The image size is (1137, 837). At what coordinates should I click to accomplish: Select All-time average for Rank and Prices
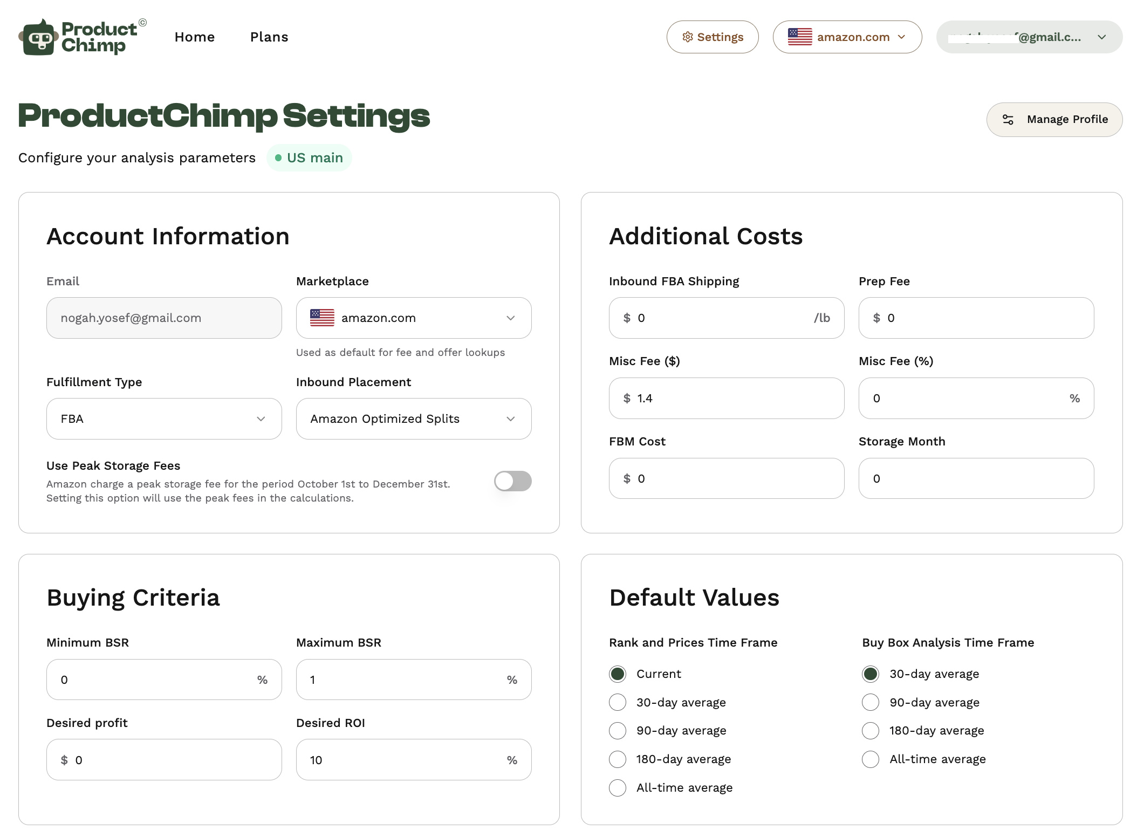point(618,788)
